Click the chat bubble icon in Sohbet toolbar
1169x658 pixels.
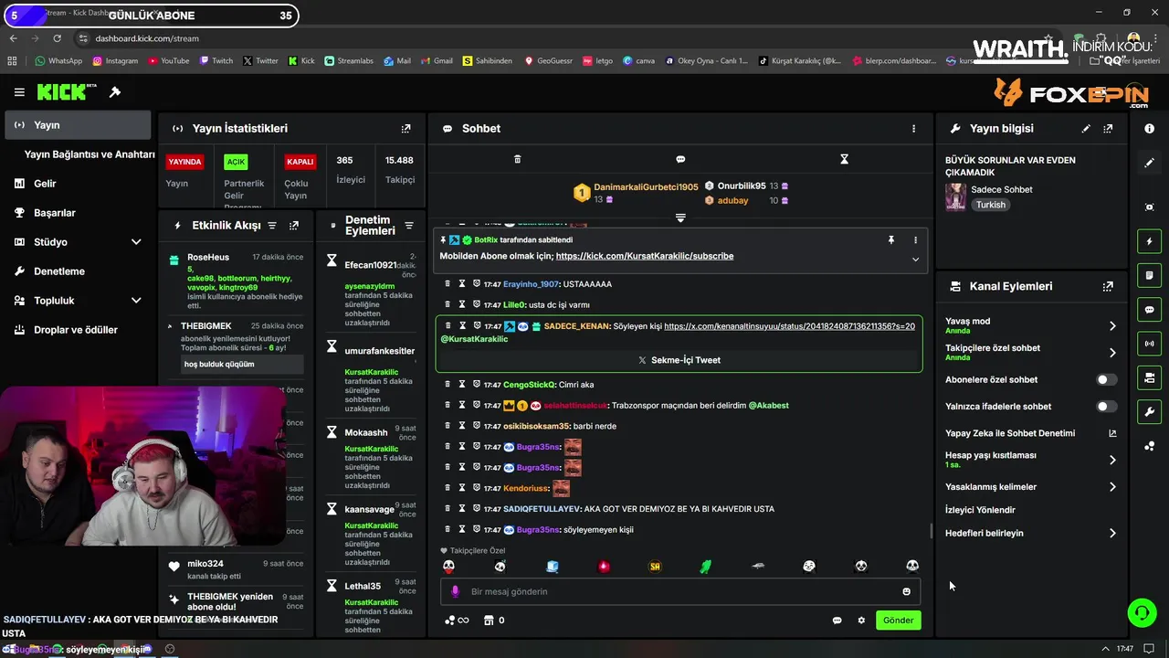(680, 159)
